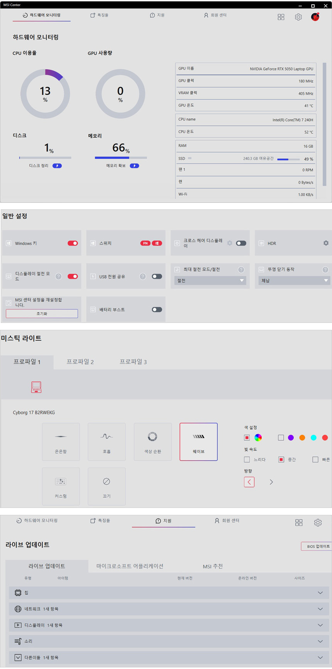Open the lid close action dropdown
This screenshot has width=332, height=669.
[294, 280]
